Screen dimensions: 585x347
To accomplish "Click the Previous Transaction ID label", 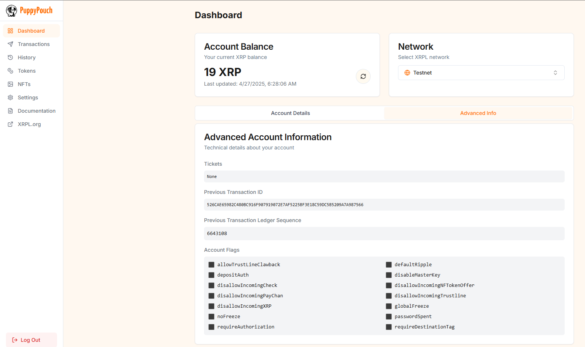I will pyautogui.click(x=233, y=192).
